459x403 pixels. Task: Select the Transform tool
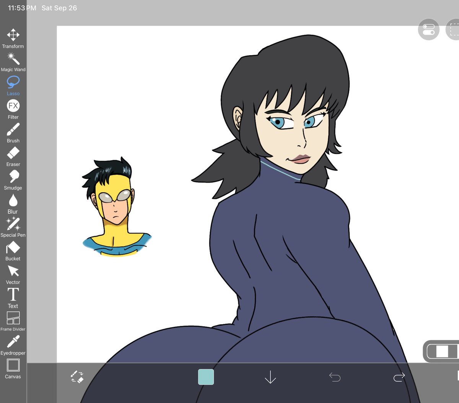tap(13, 38)
